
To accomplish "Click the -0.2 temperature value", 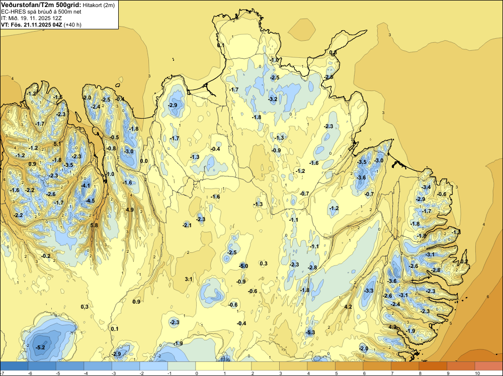I will [x=46, y=256].
